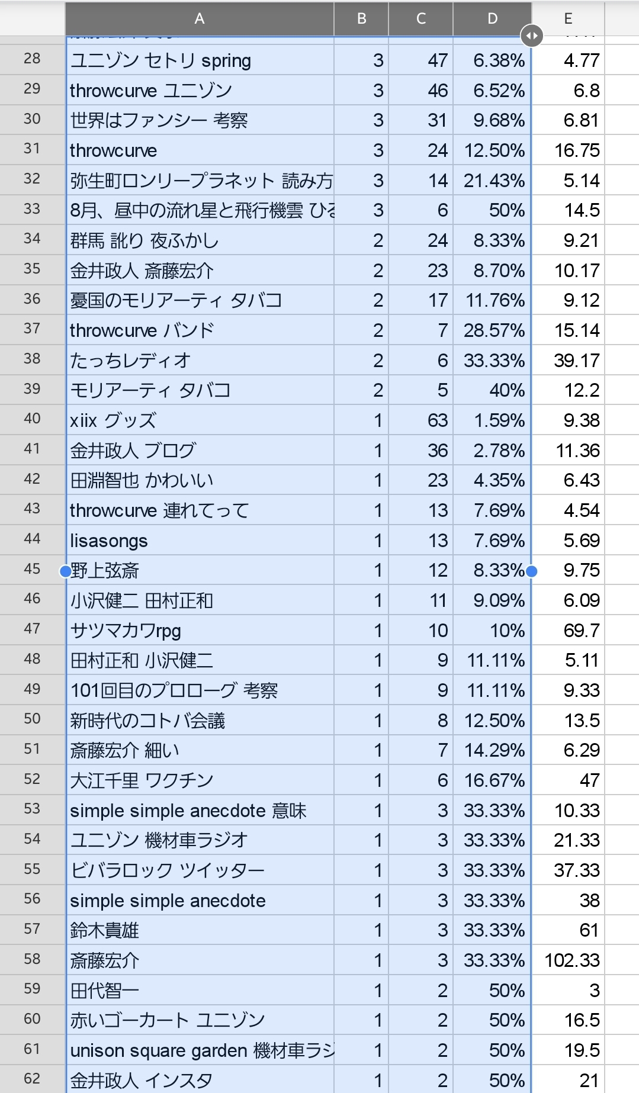Click cell with value 69.7
The width and height of the screenshot is (639, 1093).
568,630
